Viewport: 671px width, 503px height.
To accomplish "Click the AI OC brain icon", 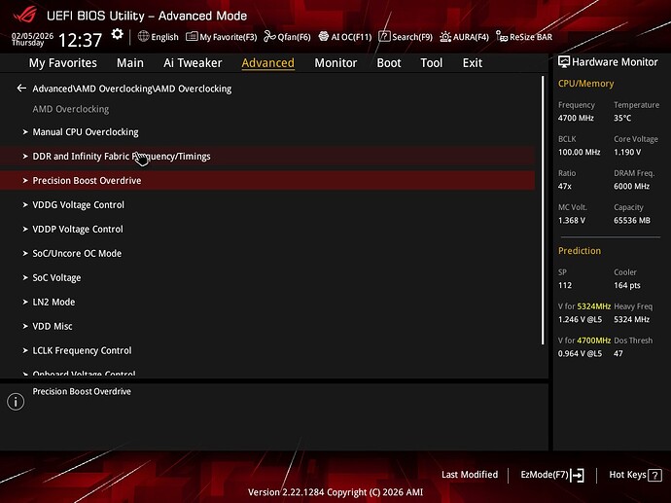I will click(324, 36).
